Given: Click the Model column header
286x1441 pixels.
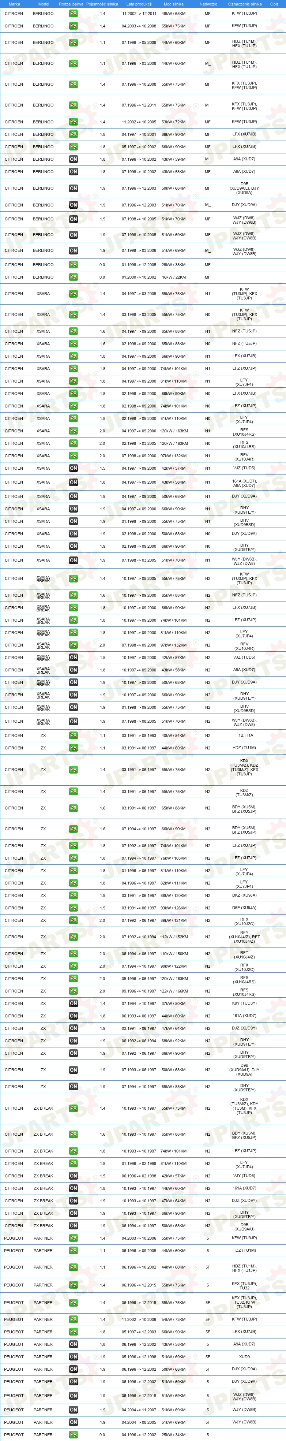Looking at the screenshot, I should point(43,4).
